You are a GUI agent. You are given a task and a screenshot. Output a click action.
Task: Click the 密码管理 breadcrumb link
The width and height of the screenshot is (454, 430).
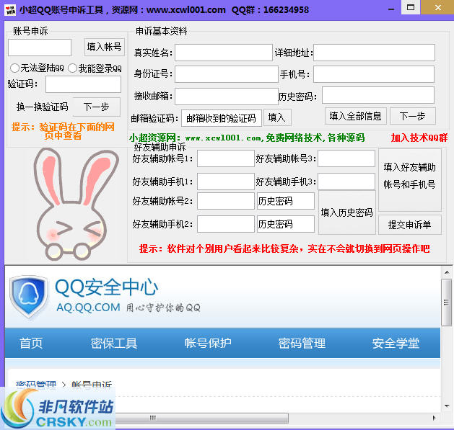[36, 385]
